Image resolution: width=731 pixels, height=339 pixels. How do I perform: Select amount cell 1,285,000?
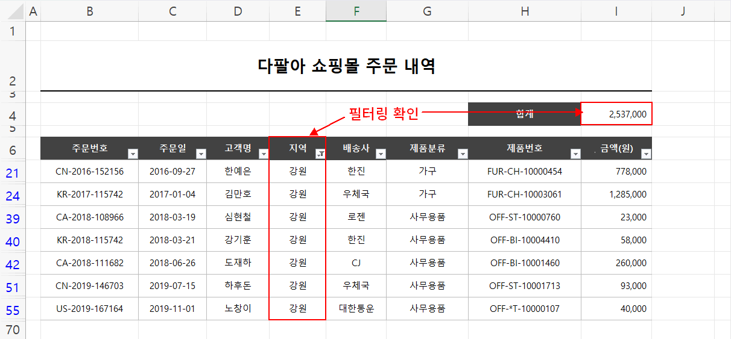616,194
